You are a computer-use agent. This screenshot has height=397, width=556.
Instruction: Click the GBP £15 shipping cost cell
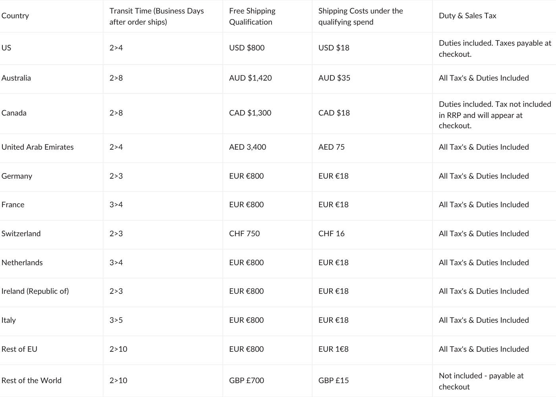[x=333, y=381]
